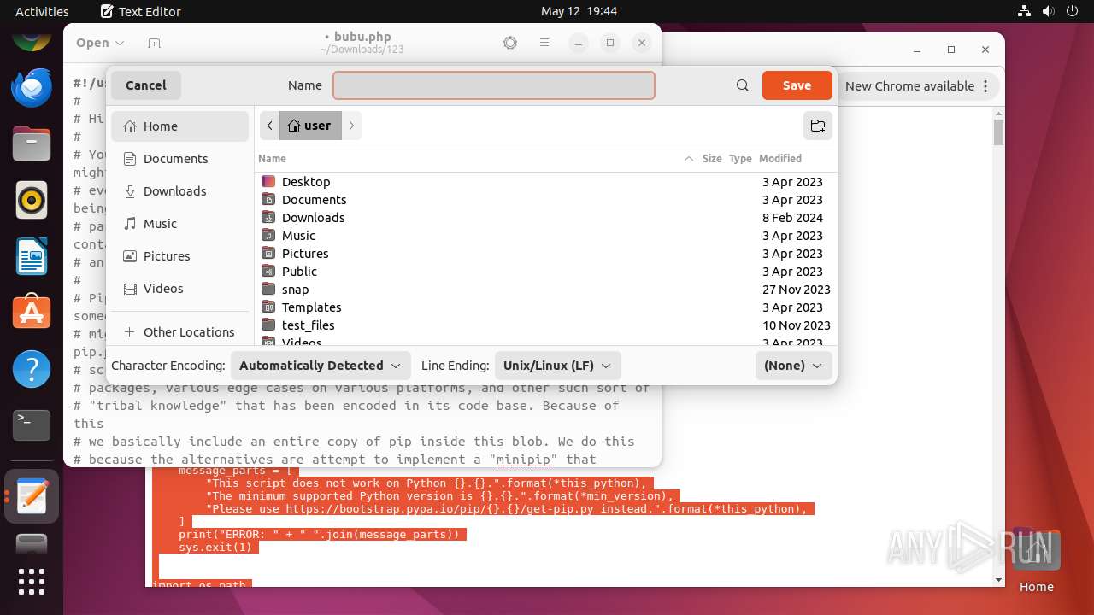Open Downloads in the sidebar
The width and height of the screenshot is (1094, 615).
179,191
